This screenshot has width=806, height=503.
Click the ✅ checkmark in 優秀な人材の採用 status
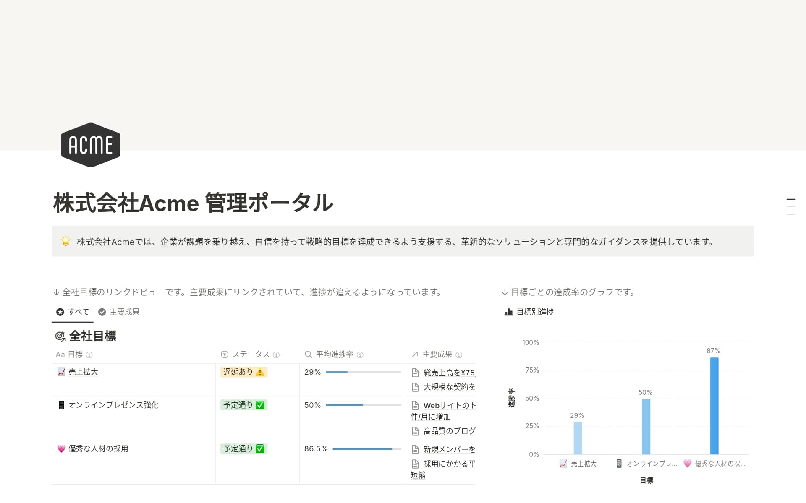(x=259, y=448)
